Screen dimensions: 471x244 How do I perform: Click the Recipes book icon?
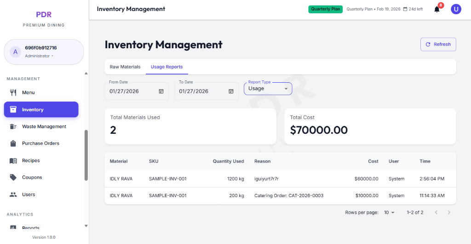coord(13,160)
